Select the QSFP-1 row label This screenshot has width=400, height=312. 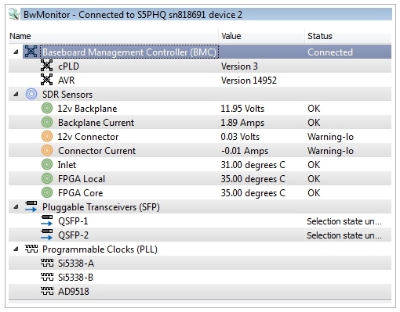point(73,221)
